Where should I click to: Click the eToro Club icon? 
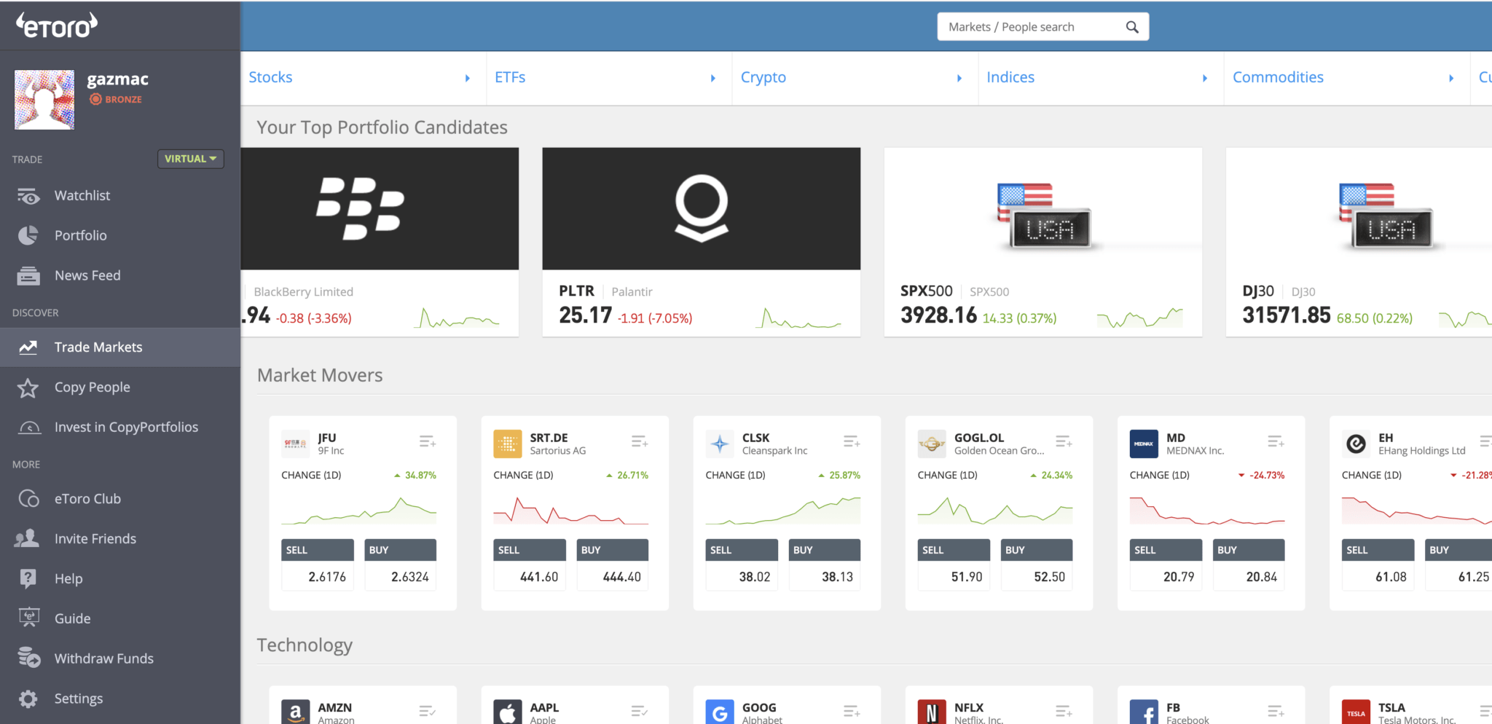click(x=28, y=498)
